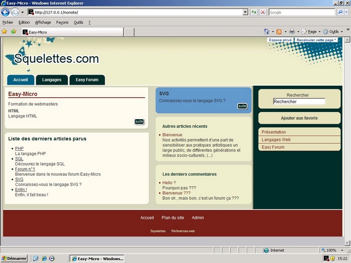The height and width of the screenshot is (263, 351).
Task: Click footer References-web link
Action: pos(183,231)
